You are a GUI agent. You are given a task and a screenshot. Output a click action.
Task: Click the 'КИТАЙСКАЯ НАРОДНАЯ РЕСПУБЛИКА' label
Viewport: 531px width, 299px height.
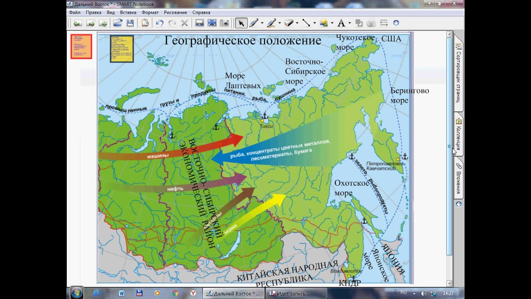click(x=287, y=274)
